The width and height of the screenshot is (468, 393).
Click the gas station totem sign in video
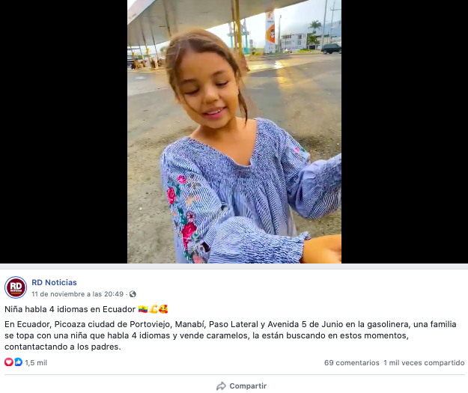[x=270, y=31]
